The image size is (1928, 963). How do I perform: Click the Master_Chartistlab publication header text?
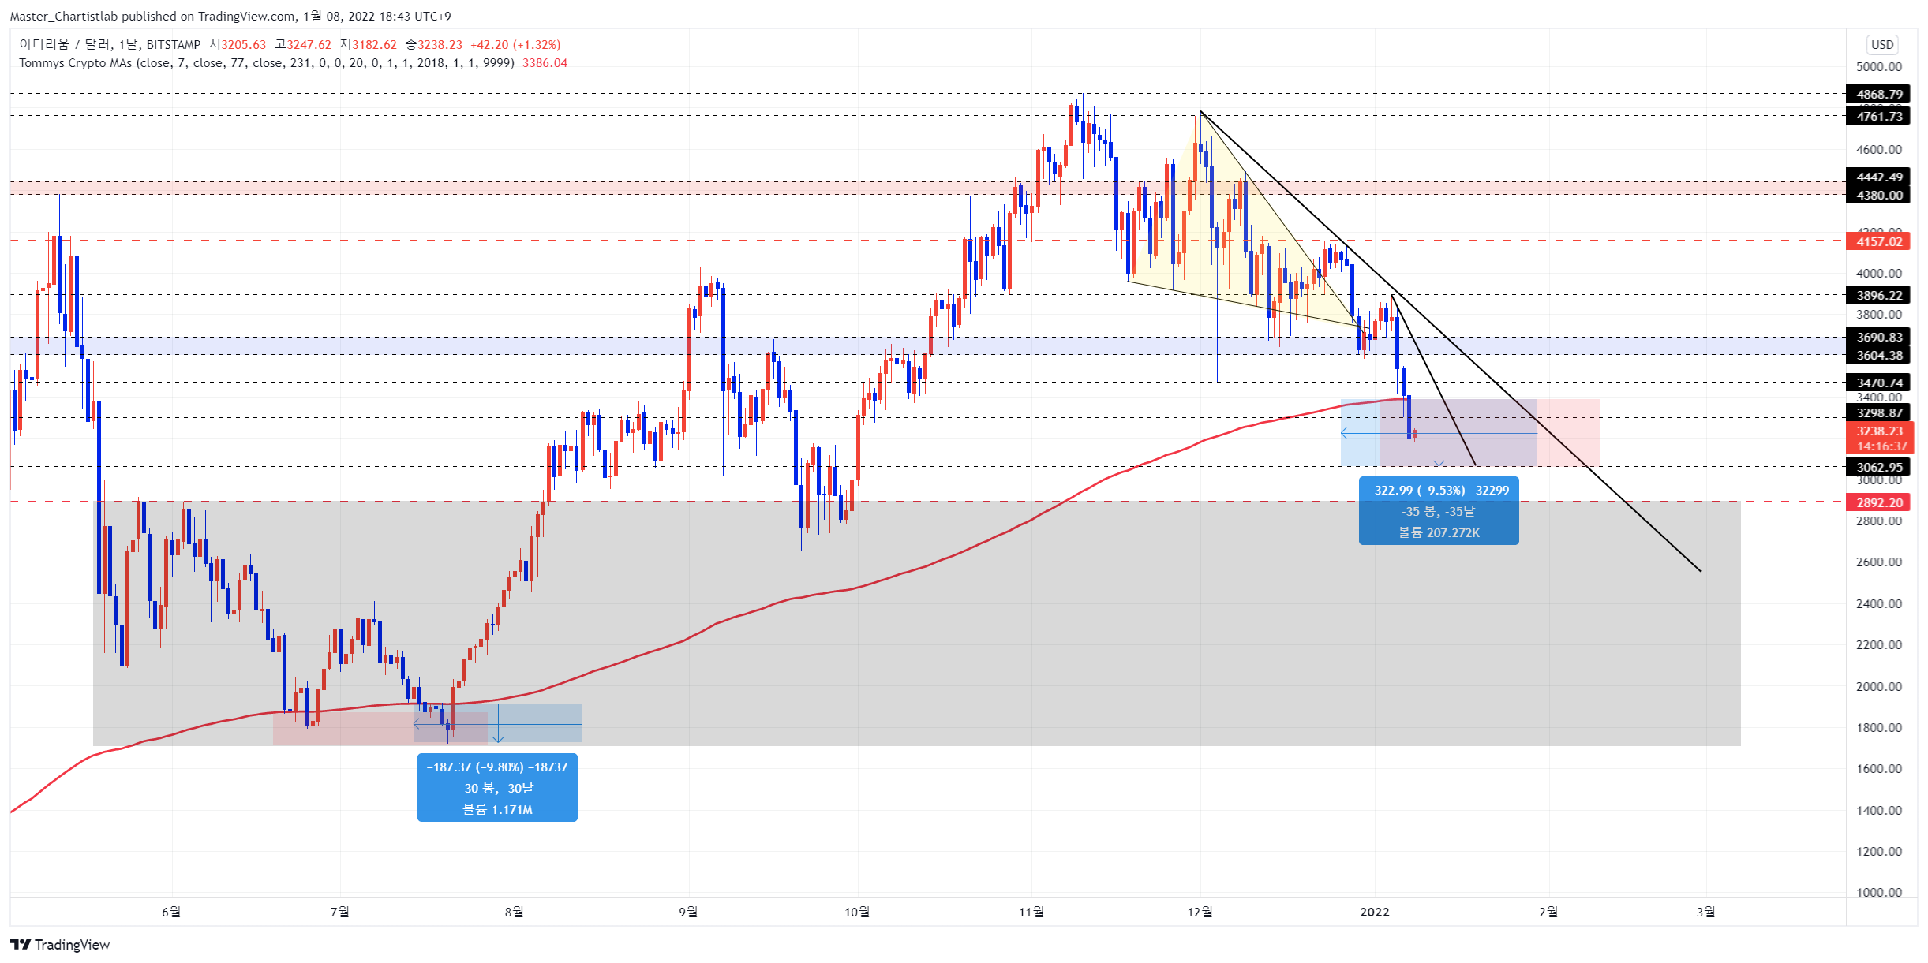coord(229,16)
